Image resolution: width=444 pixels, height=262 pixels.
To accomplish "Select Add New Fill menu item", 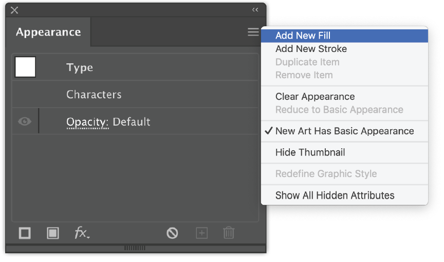I will (x=344, y=36).
